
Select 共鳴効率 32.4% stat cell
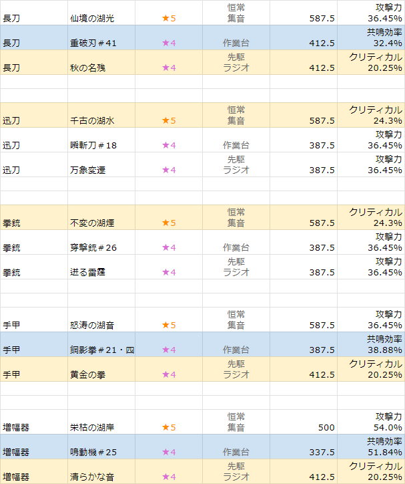point(371,37)
